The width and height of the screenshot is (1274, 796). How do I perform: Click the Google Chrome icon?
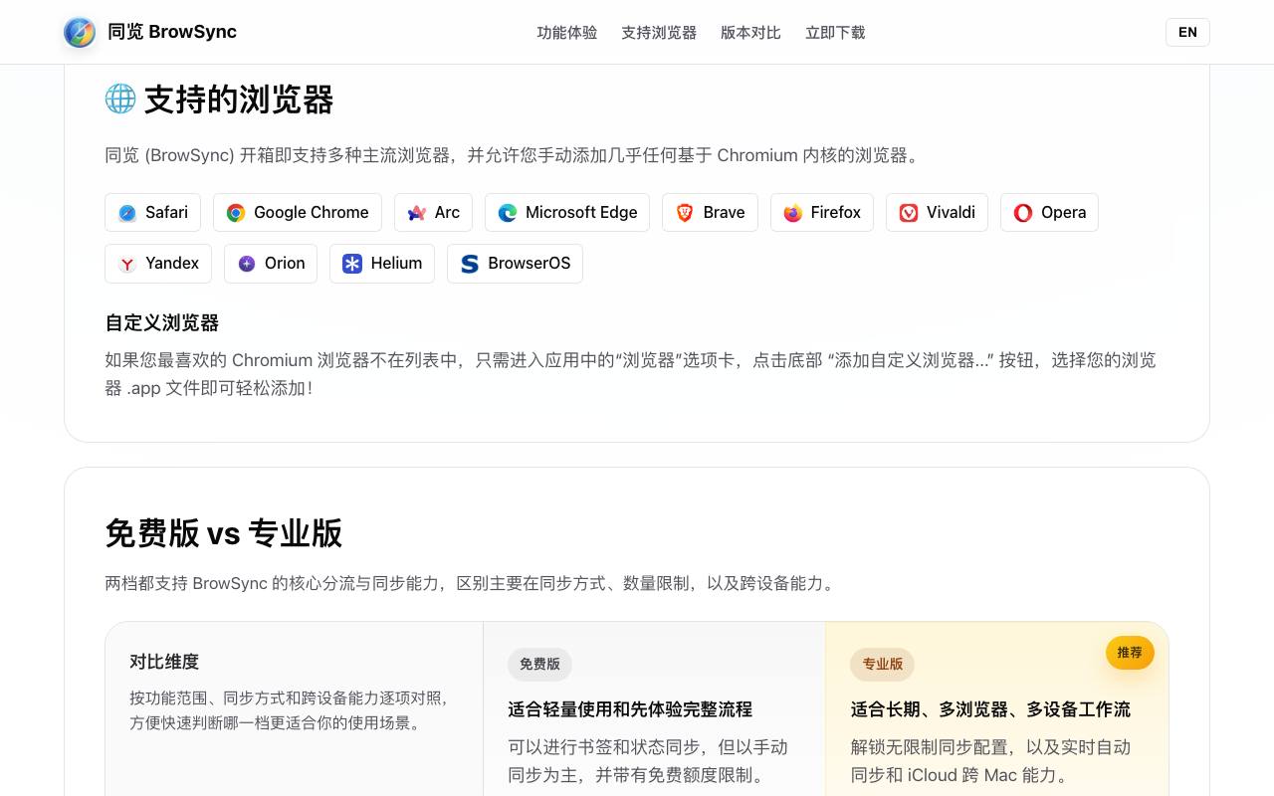tap(236, 213)
